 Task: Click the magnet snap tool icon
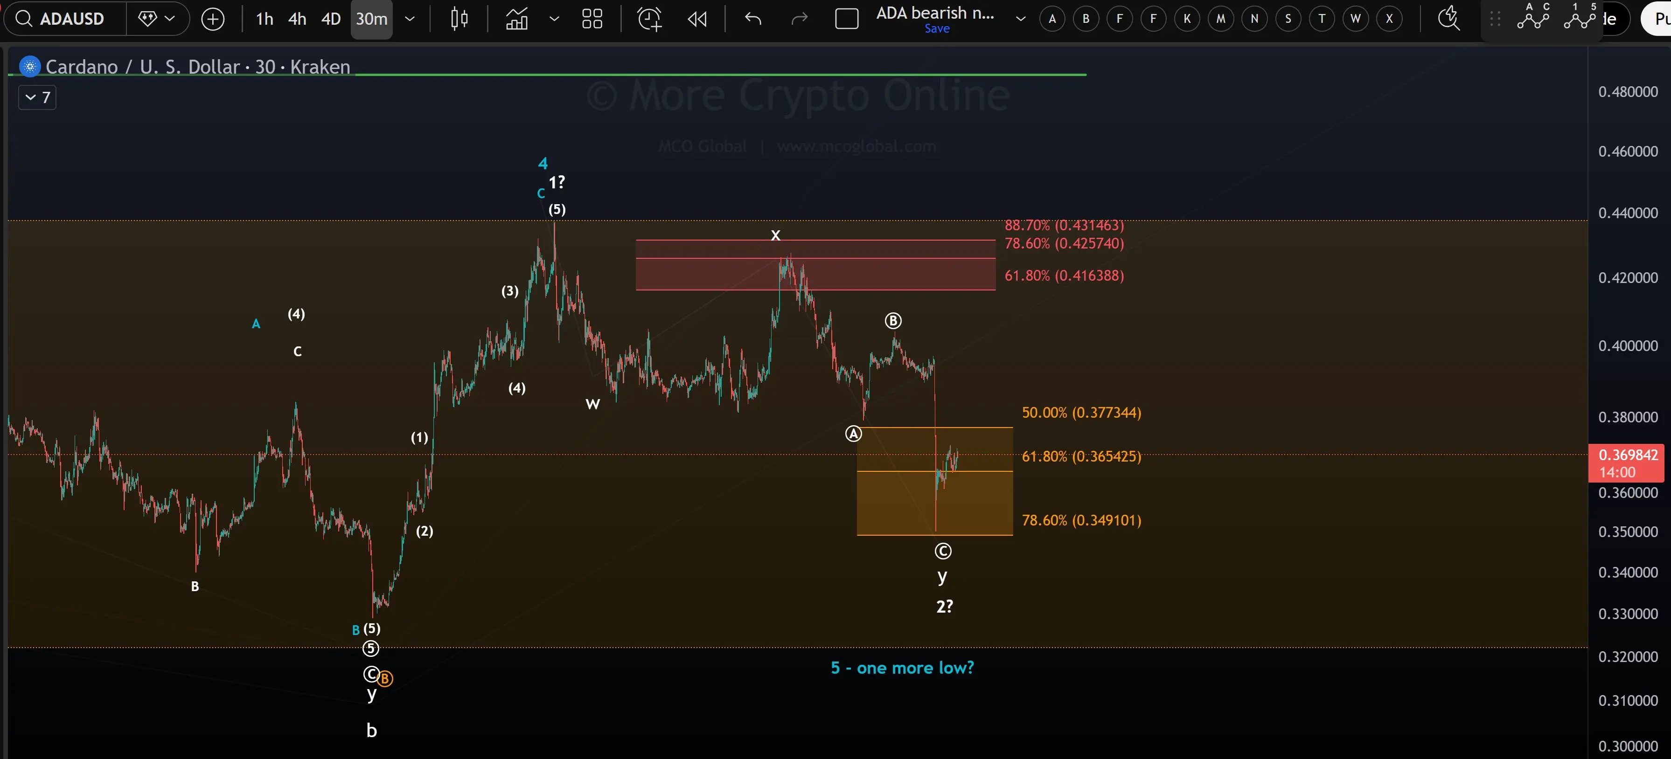click(1448, 18)
